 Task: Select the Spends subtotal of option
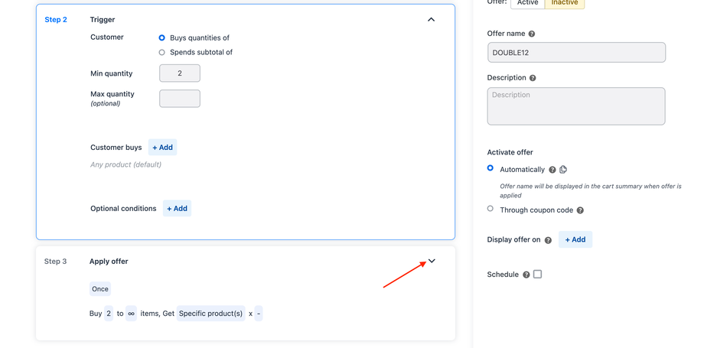point(162,53)
